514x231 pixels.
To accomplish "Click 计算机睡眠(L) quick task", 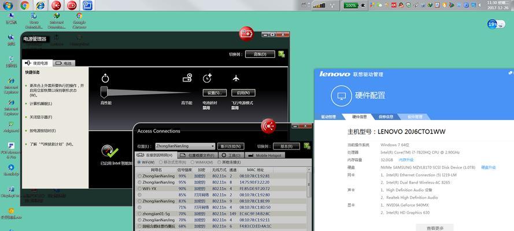I will (40, 103).
